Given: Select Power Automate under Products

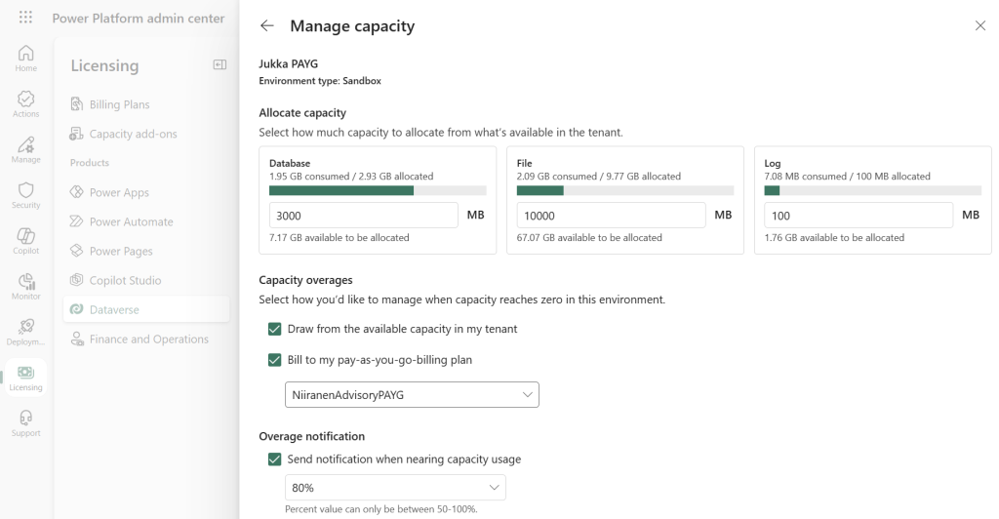Looking at the screenshot, I should [131, 221].
